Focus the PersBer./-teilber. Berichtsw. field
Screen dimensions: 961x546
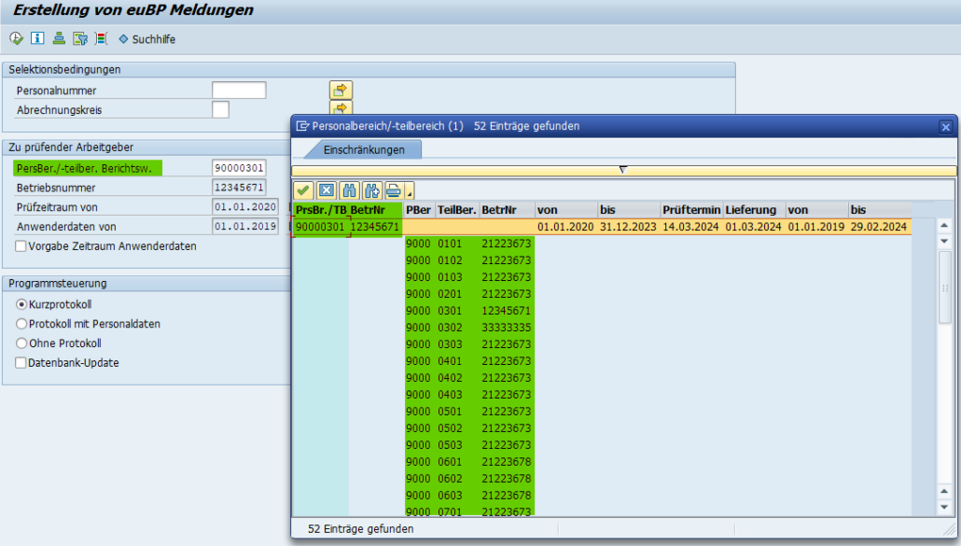[x=239, y=168]
